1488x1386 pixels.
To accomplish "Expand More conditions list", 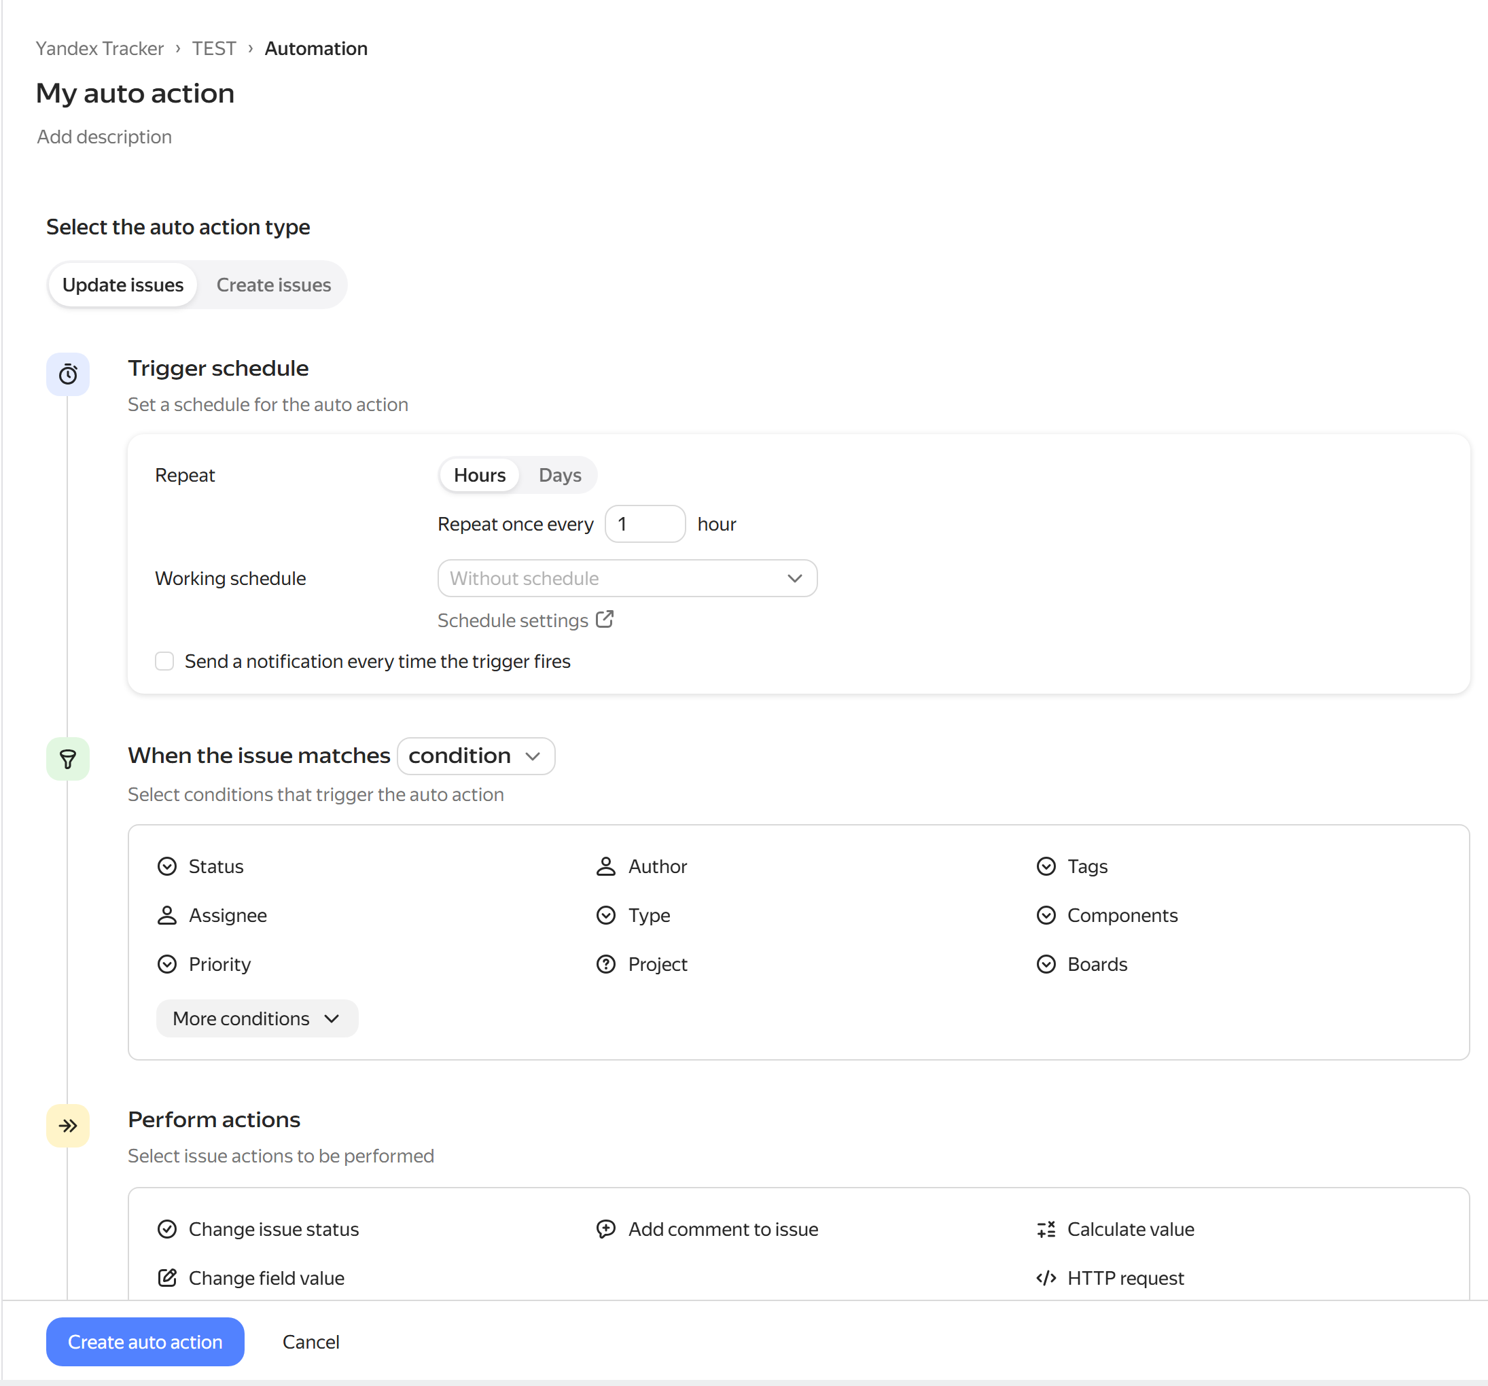I will pos(257,1018).
